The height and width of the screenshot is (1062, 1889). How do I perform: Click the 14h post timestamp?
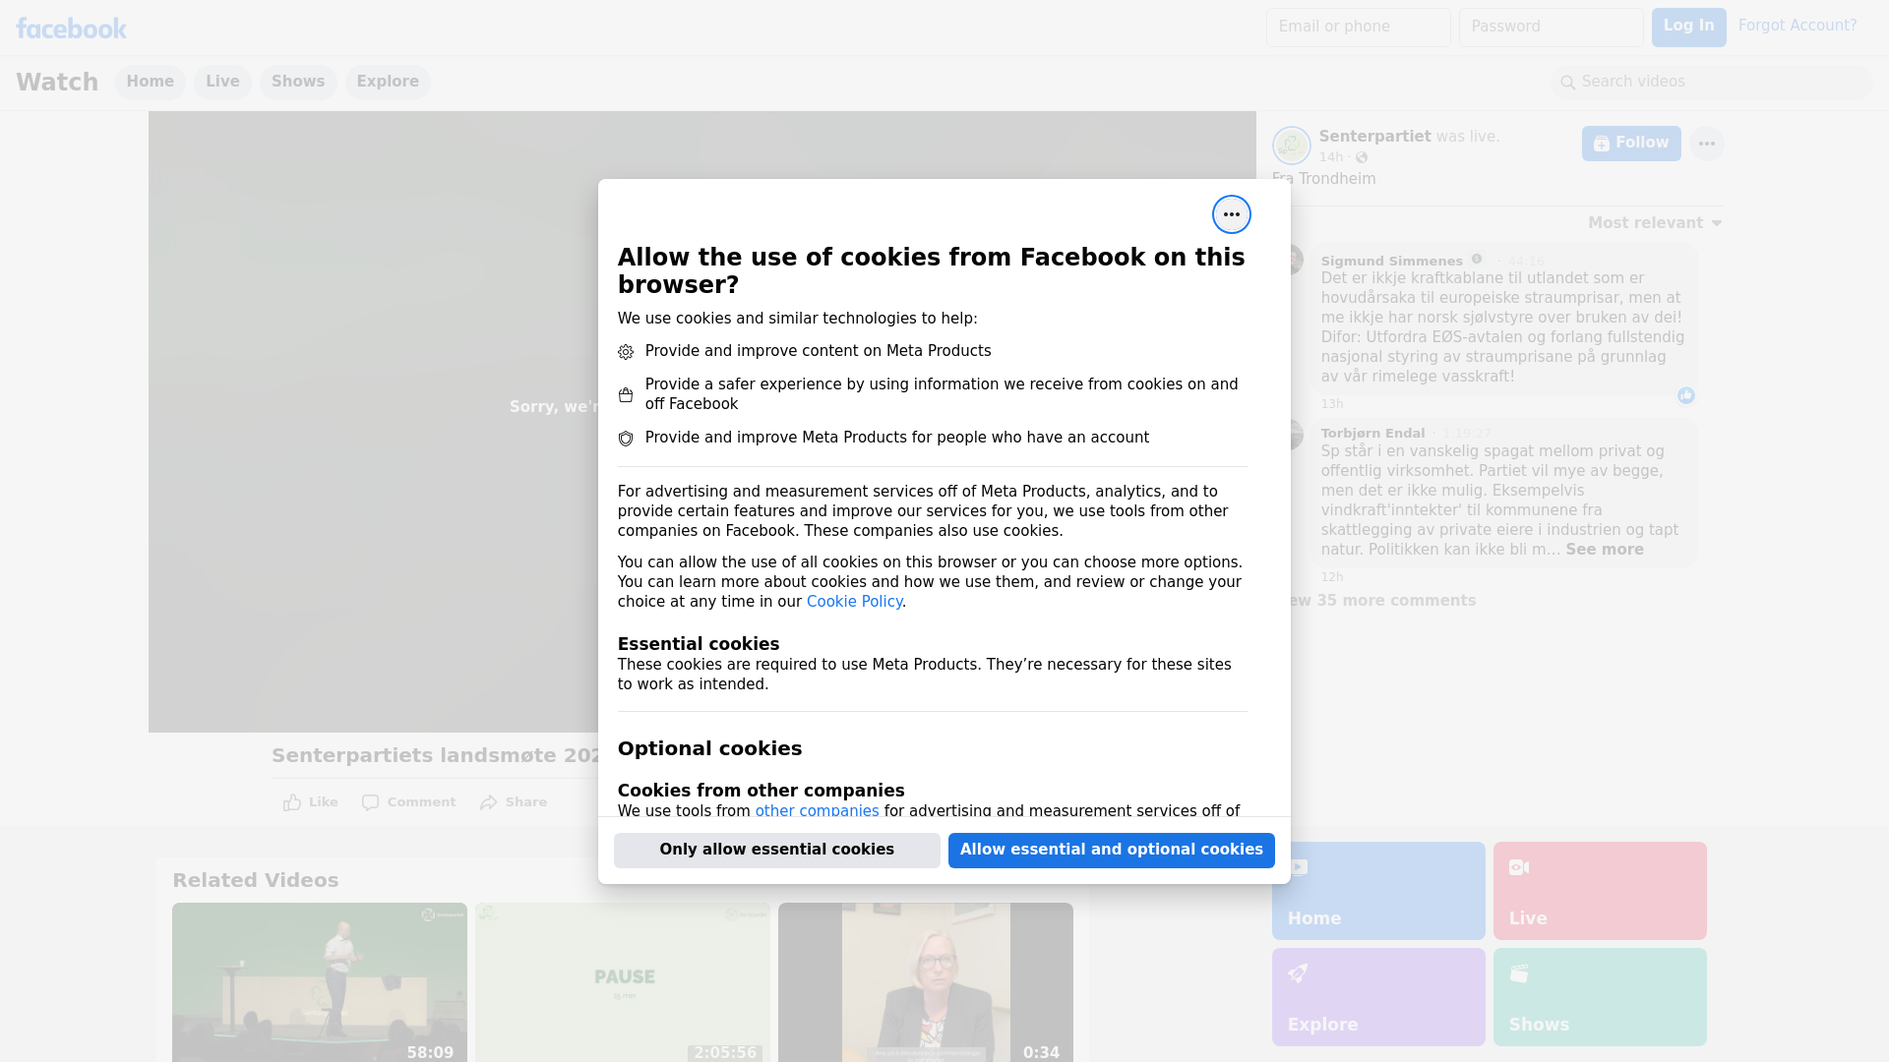click(1331, 157)
